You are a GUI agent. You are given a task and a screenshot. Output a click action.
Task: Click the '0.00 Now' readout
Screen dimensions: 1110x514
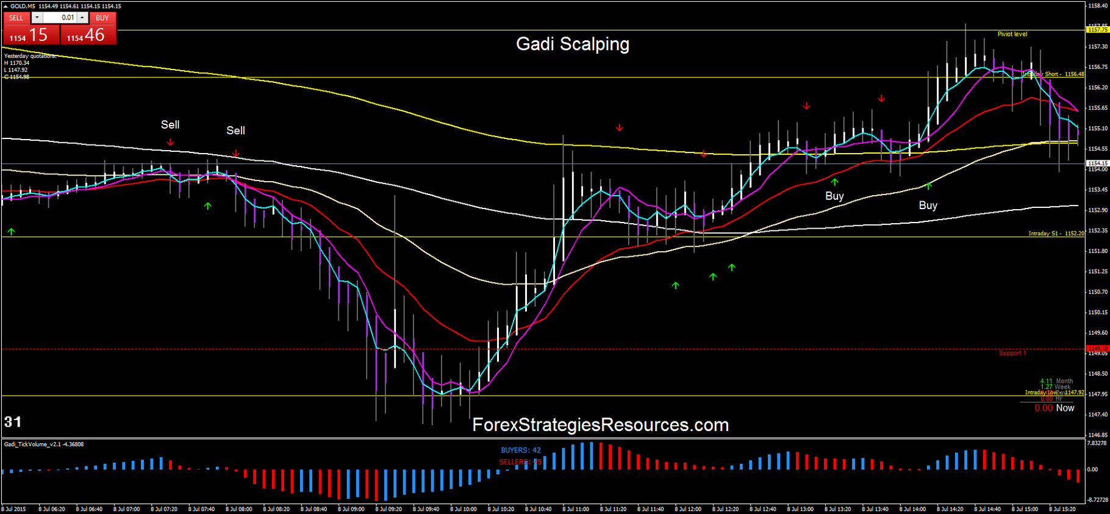tap(1054, 408)
